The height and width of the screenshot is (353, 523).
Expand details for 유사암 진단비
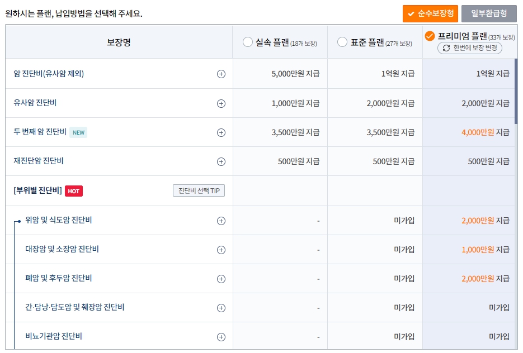tap(221, 103)
